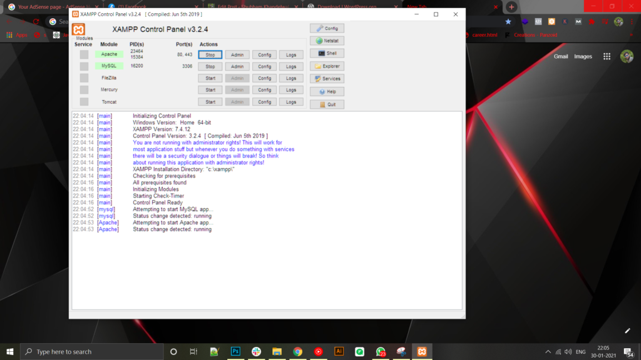Quit the XAMPP Control Panel
This screenshot has width=641, height=360.
coord(327,104)
